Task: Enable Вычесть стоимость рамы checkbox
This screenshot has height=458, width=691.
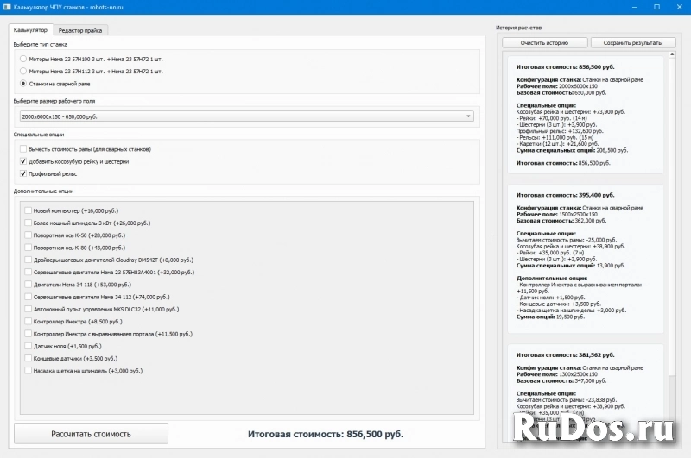Action: tap(23, 149)
